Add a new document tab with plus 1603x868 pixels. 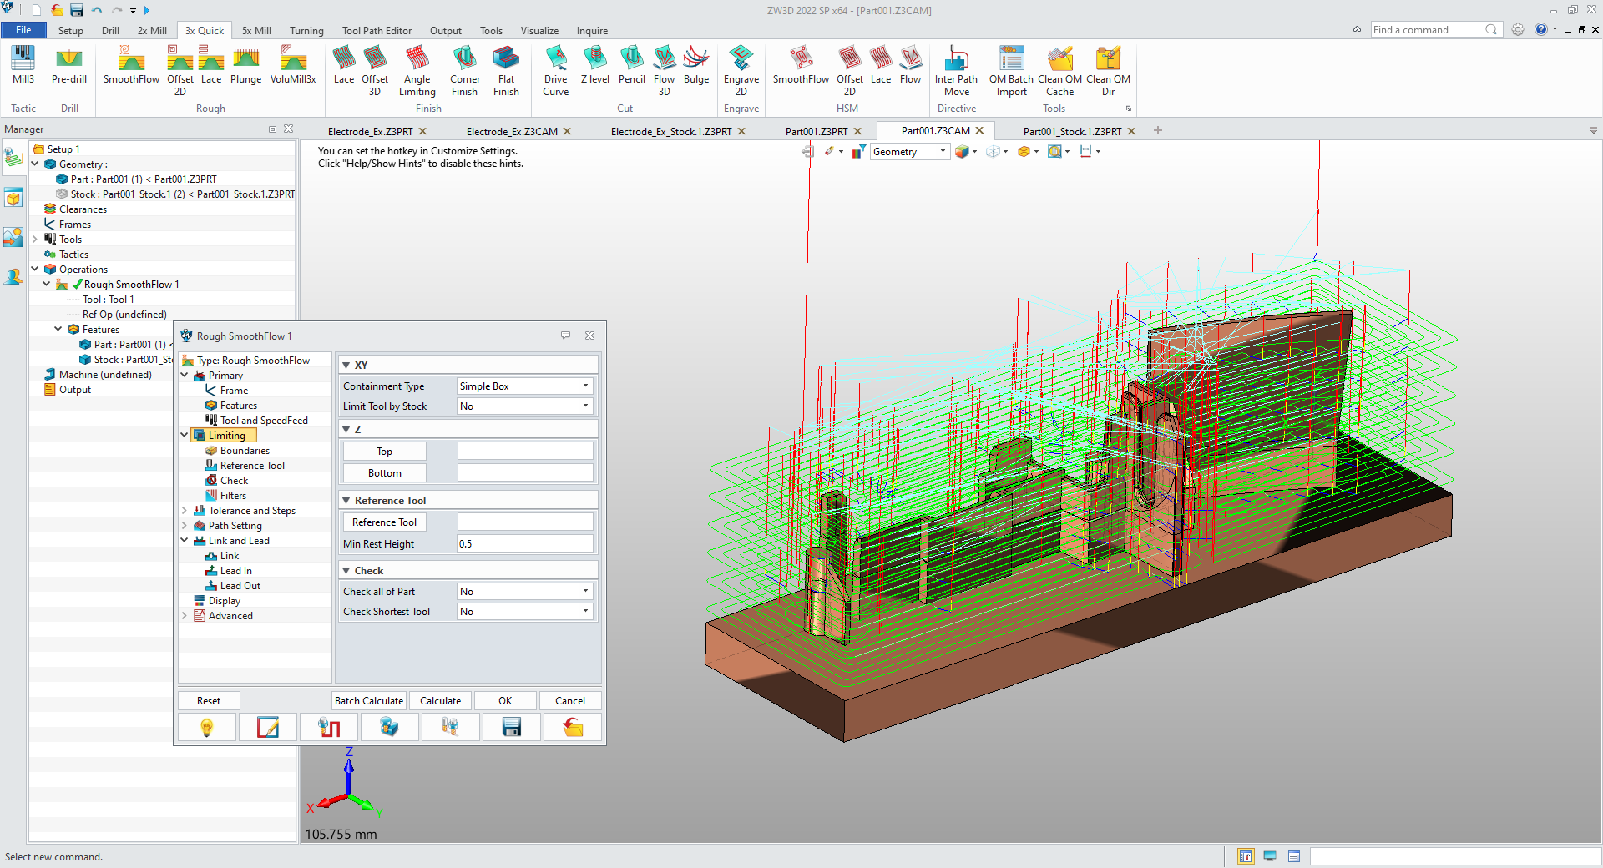click(x=1158, y=131)
